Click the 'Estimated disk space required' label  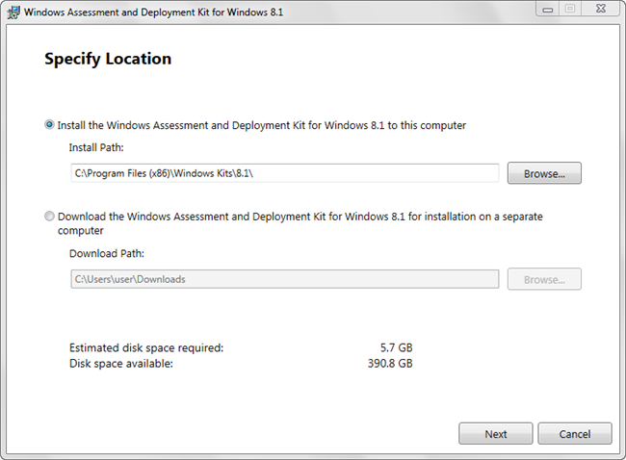tap(146, 347)
